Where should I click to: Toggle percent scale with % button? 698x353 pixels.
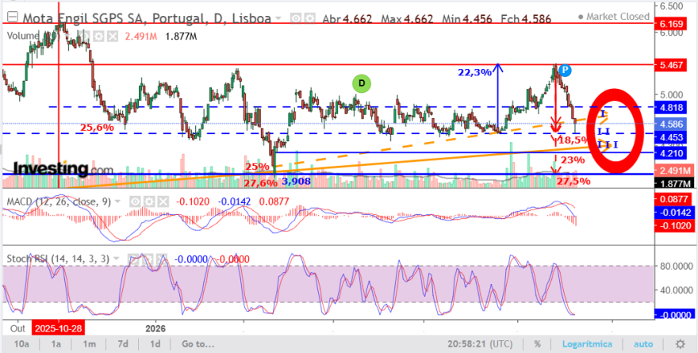click(x=537, y=343)
